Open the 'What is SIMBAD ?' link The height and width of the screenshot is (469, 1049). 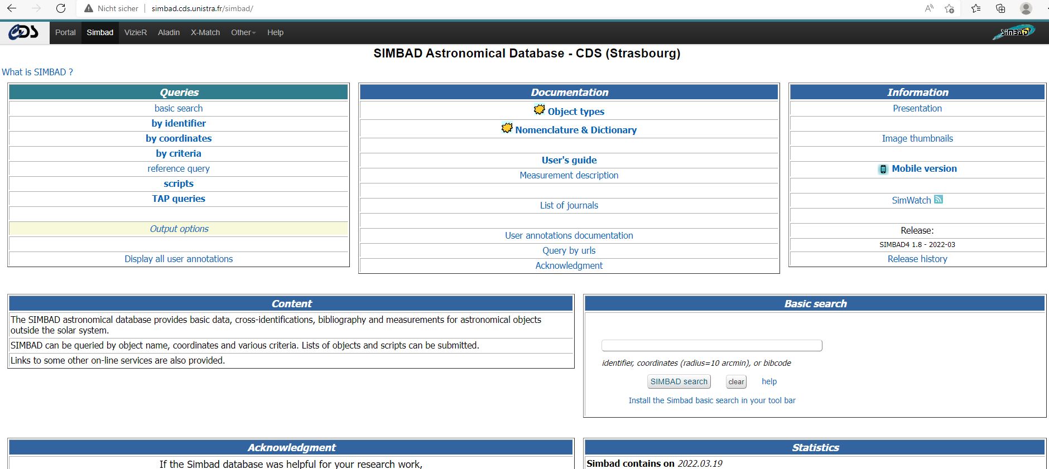point(37,72)
